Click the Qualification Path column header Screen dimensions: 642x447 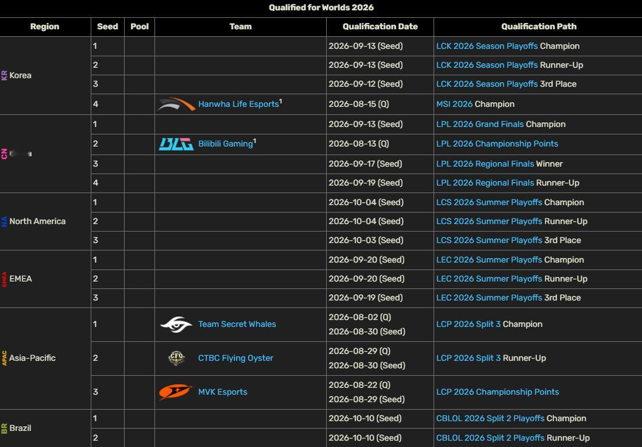coord(539,26)
